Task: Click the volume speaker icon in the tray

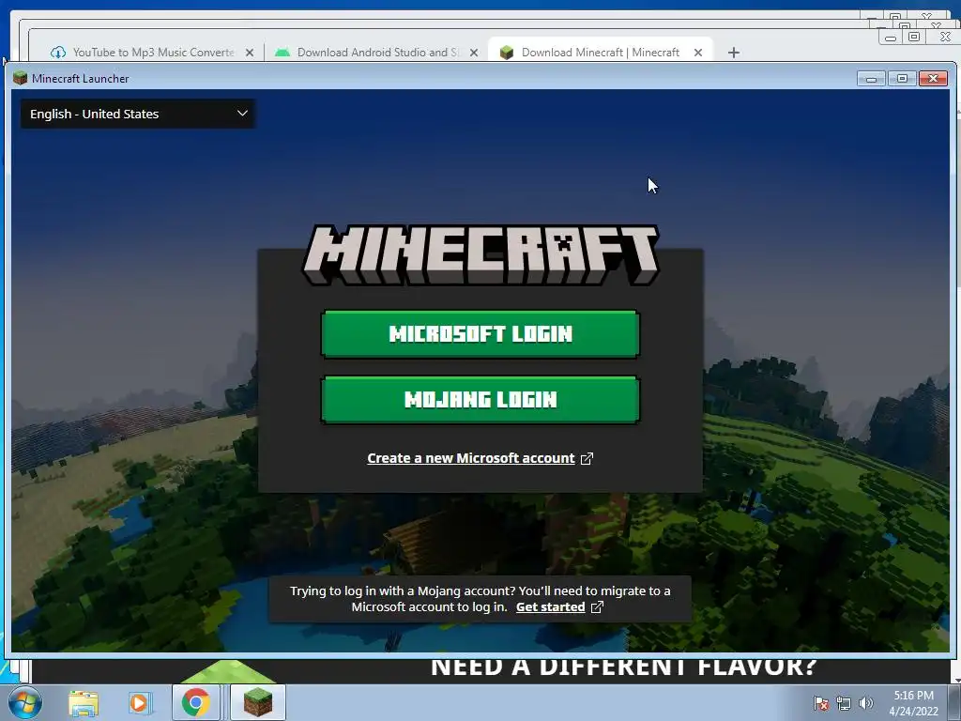Action: pos(866,703)
